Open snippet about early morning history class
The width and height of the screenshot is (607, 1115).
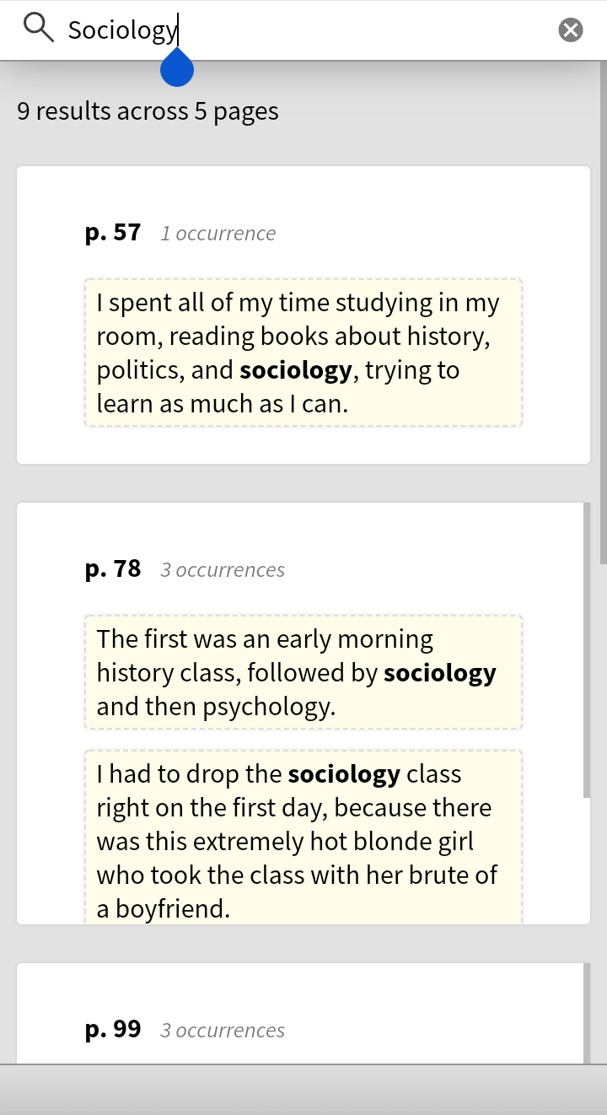[x=303, y=672]
